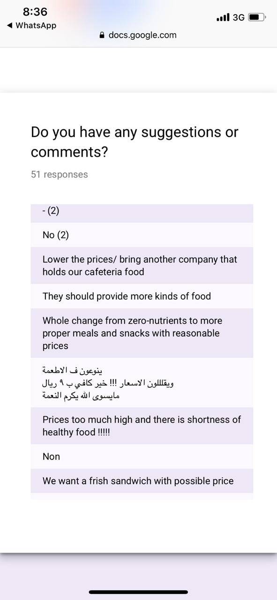Tap the Arabic text response row
Viewport: 277px width, 600px height.
(x=142, y=382)
